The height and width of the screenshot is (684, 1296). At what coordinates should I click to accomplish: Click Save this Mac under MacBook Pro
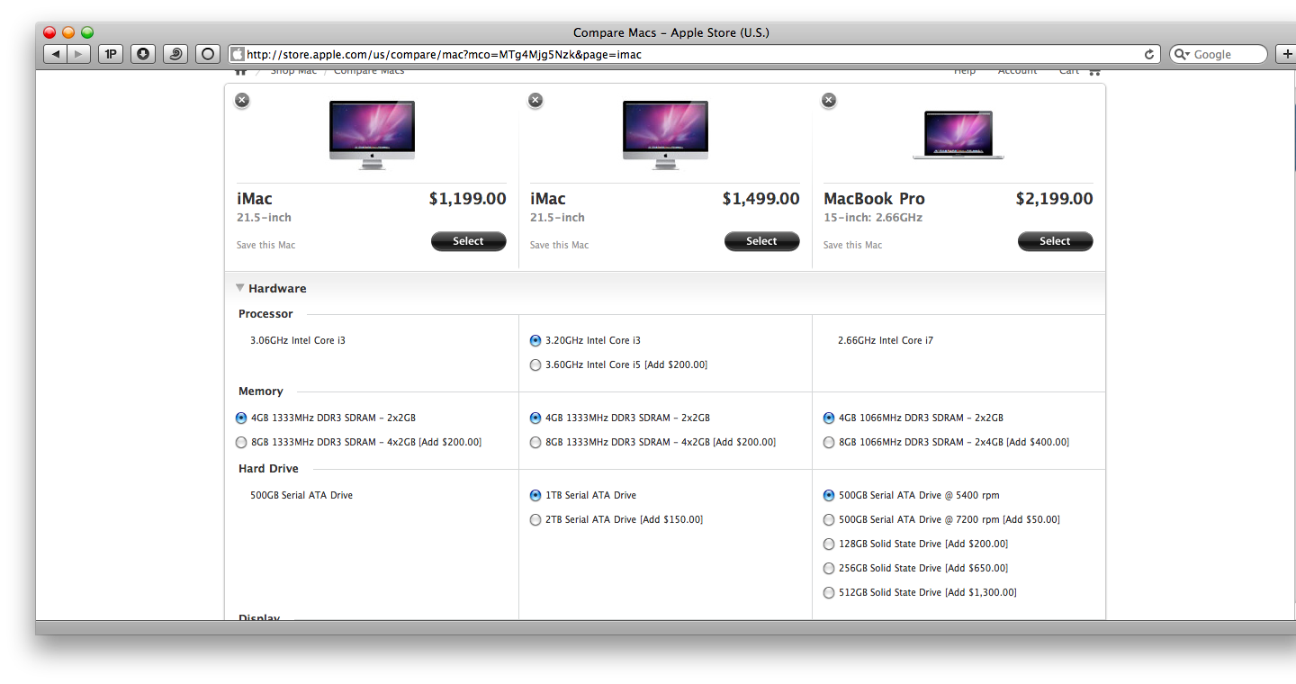pos(852,245)
